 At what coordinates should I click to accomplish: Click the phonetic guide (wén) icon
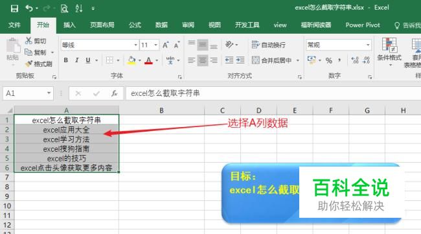170,60
